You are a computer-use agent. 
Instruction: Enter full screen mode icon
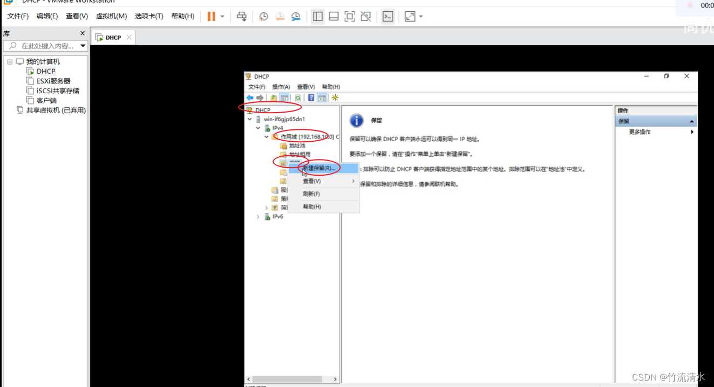[x=350, y=16]
